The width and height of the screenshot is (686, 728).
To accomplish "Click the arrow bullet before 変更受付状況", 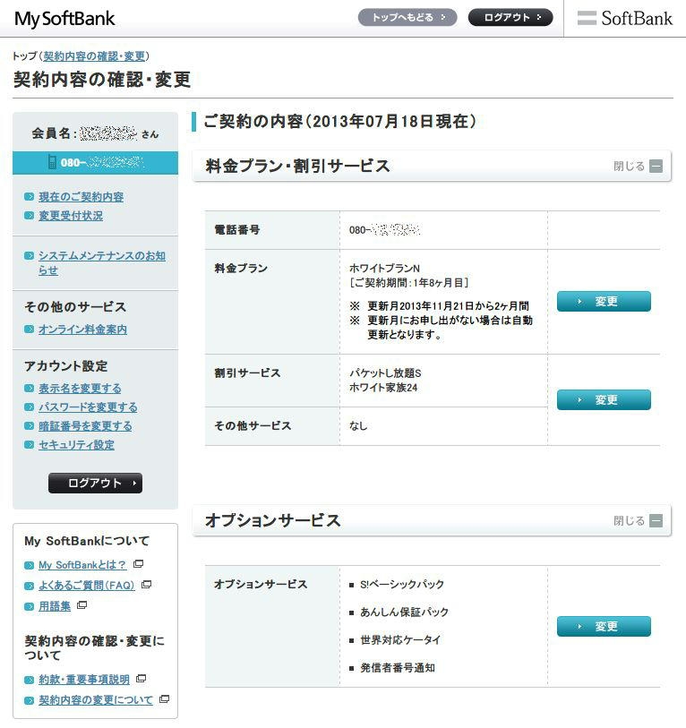I will click(x=29, y=216).
